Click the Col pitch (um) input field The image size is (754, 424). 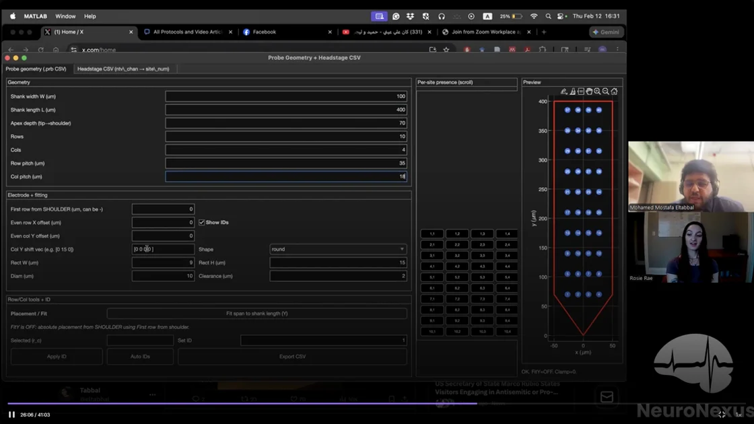(286, 177)
